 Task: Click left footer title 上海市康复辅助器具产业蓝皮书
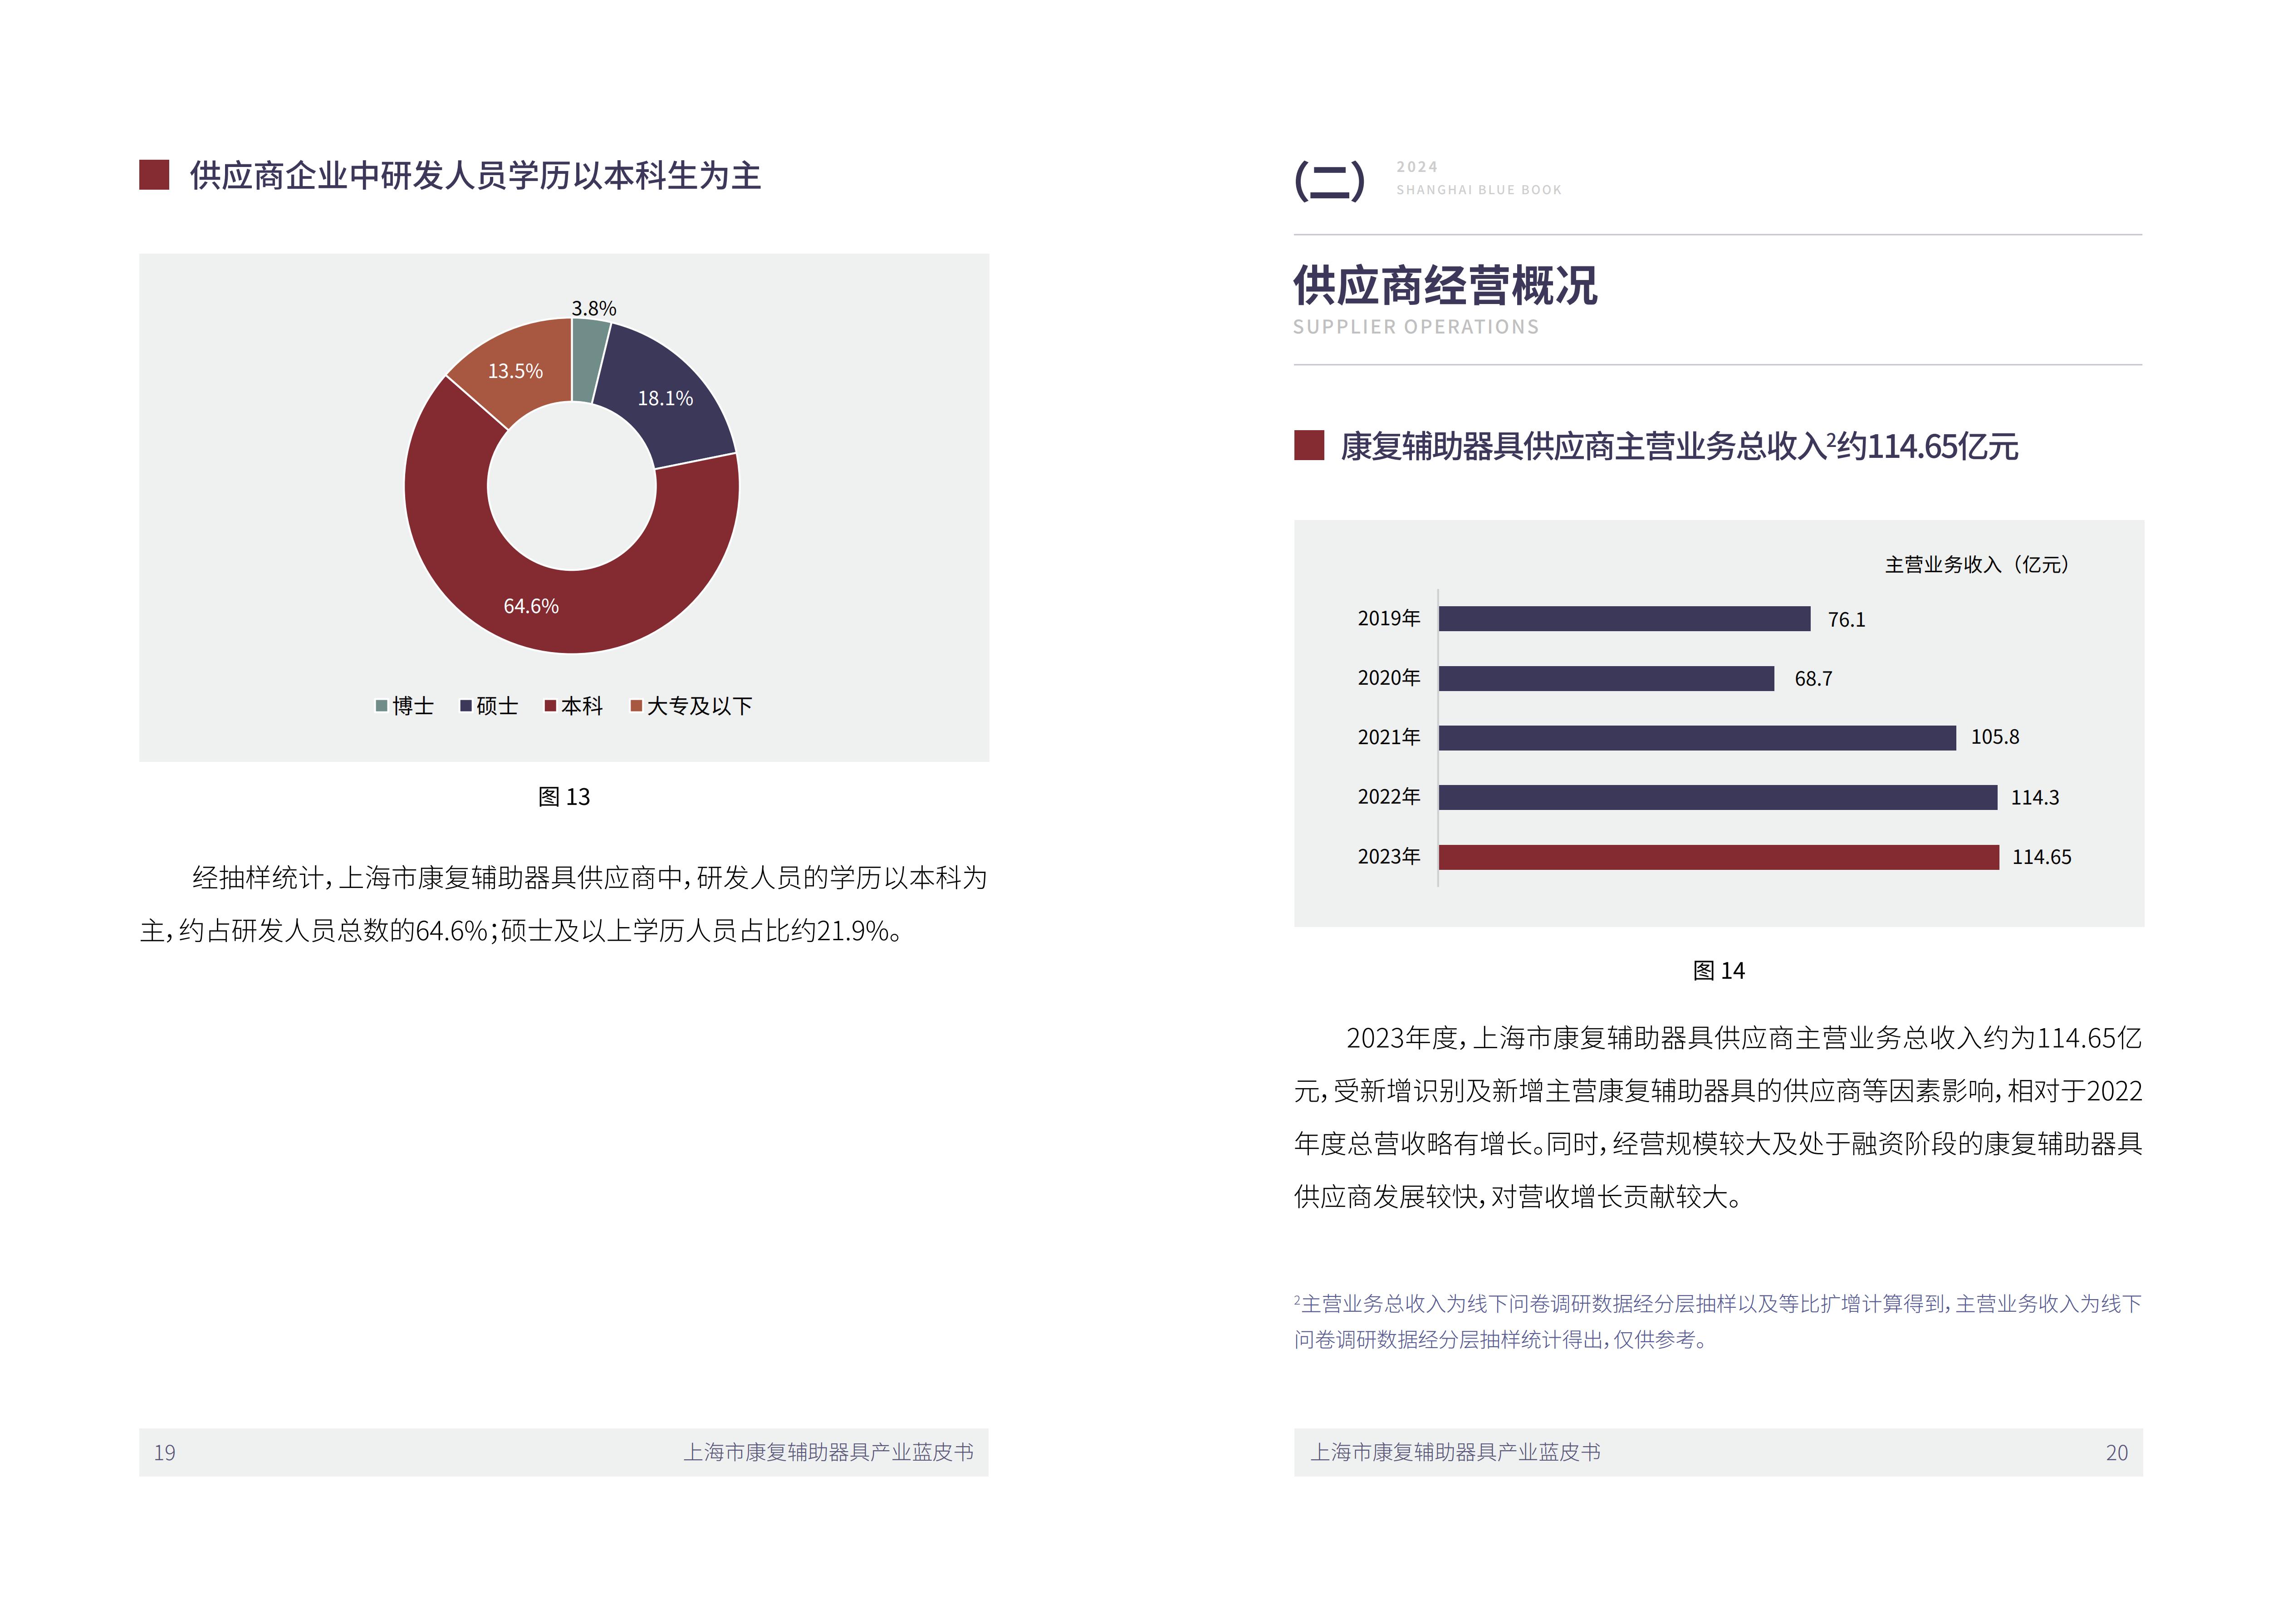[x=828, y=1452]
